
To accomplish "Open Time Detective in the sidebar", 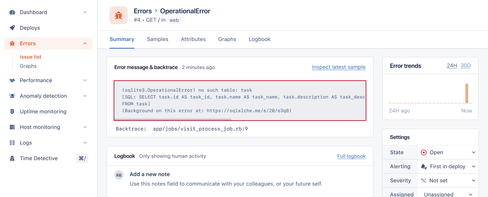I will [49, 158].
